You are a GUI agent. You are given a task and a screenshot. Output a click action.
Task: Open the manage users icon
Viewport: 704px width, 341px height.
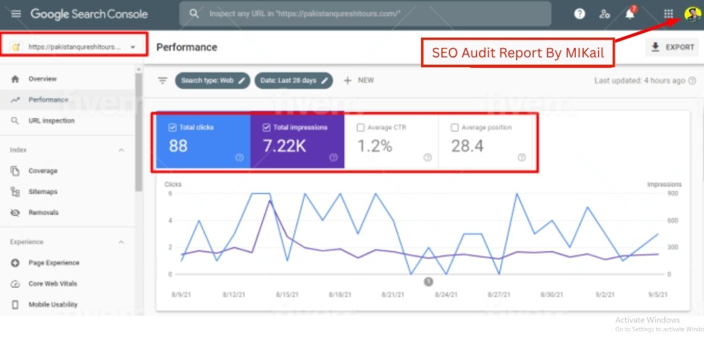[x=605, y=14]
